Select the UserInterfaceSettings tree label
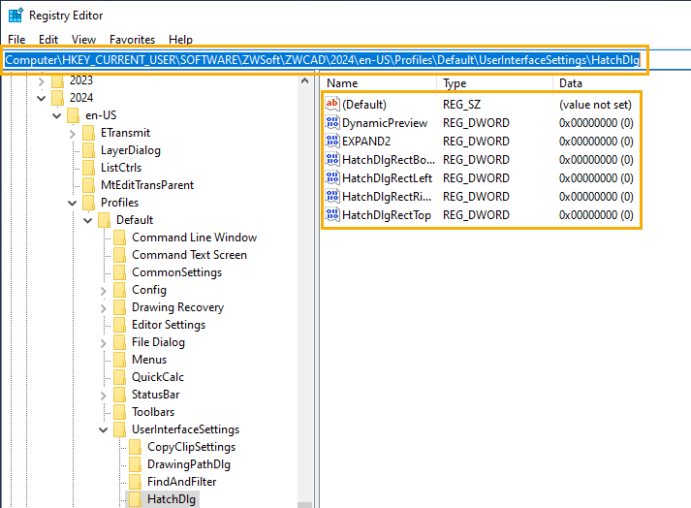691x508 pixels. (185, 429)
